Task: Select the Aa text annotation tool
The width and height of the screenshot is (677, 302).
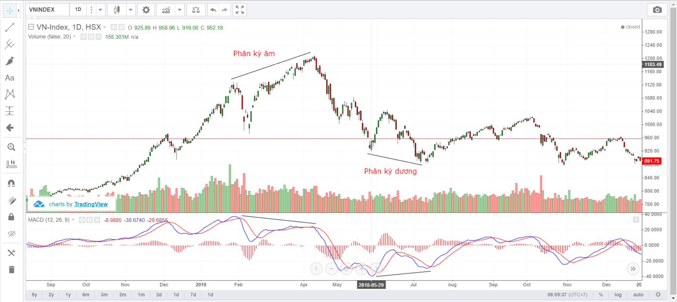Action: (10, 78)
